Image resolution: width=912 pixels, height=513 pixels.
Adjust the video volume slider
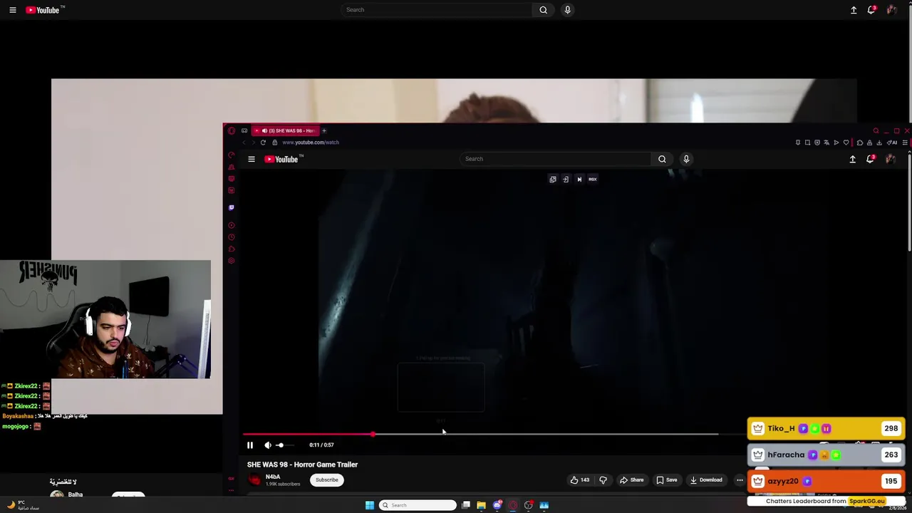(x=284, y=445)
